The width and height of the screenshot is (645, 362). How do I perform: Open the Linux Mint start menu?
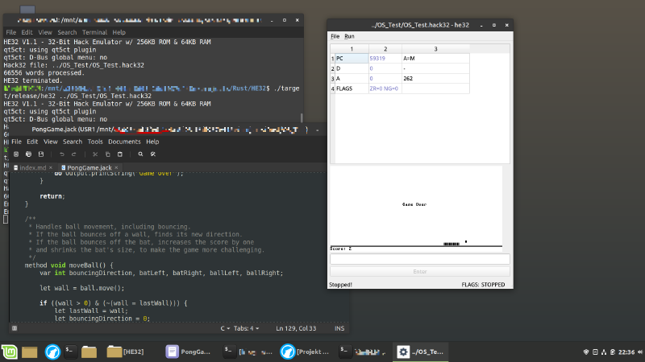pos(10,352)
